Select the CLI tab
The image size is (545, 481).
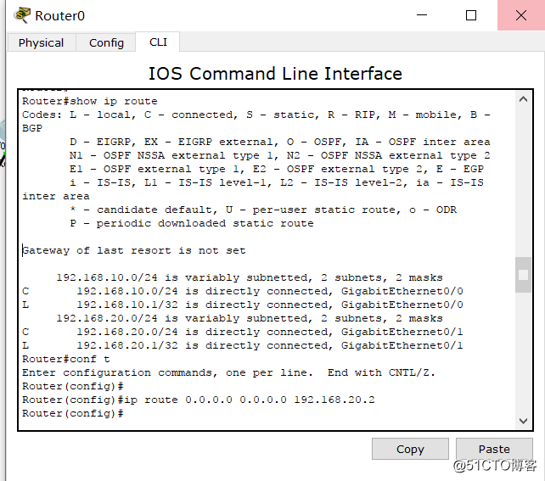tap(158, 42)
